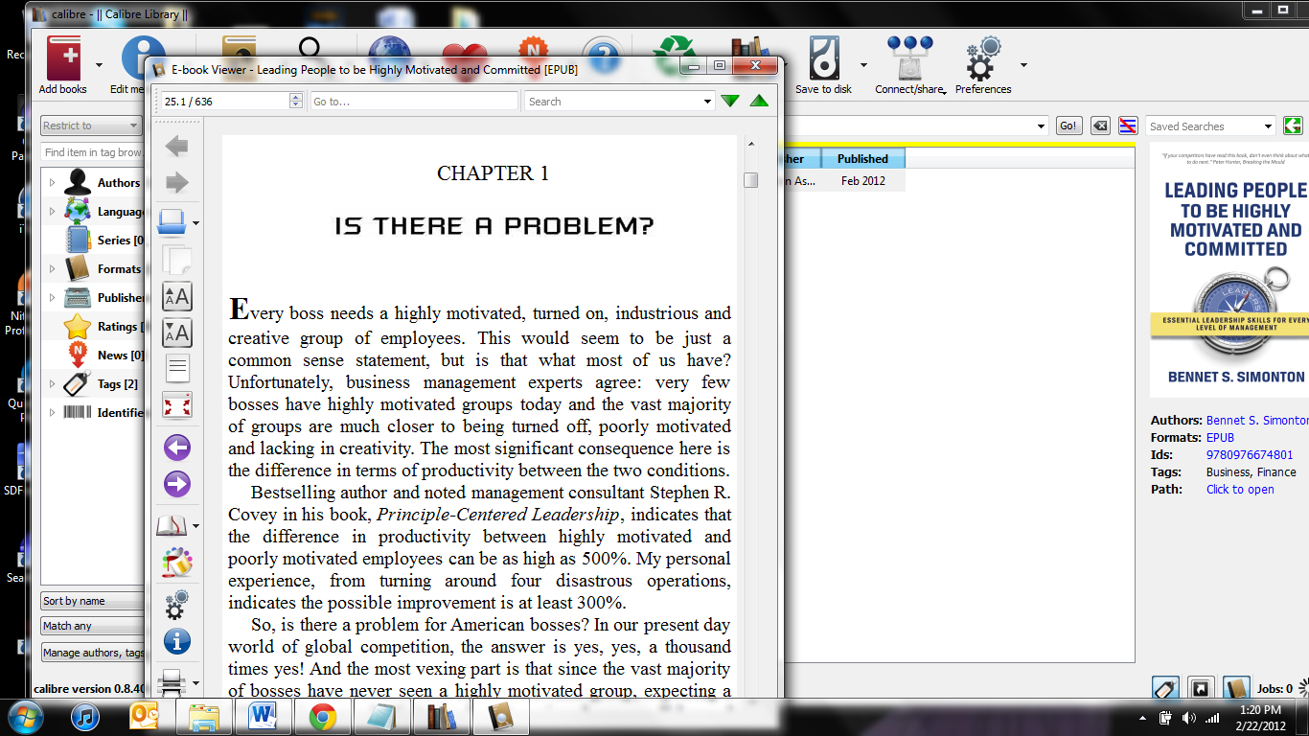Click the Windows Start button
The width and height of the screenshot is (1309, 736).
tap(25, 717)
